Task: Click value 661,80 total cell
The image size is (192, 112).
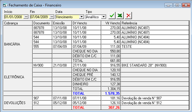Action: (x=111, y=61)
